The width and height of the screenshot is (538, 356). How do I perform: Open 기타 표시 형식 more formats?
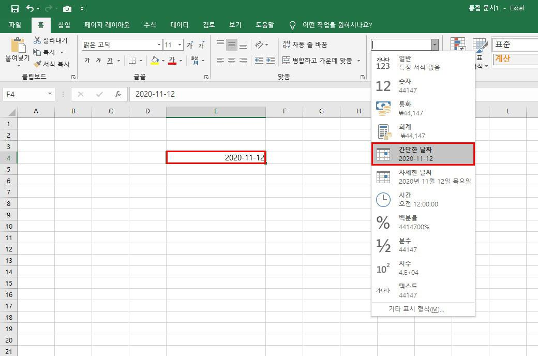tap(423, 309)
